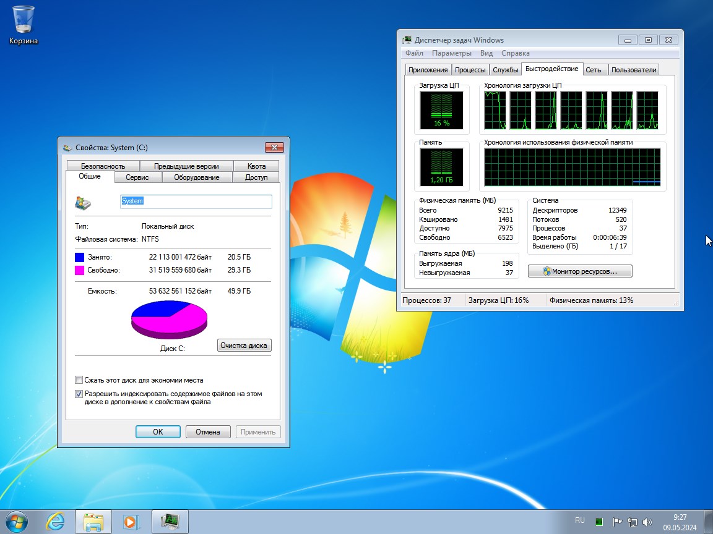713x534 pixels.
Task: Click the volume speaker tray icon
Action: point(647,521)
